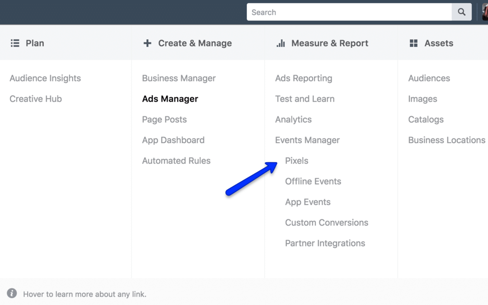Open Creative Hub

coord(36,99)
